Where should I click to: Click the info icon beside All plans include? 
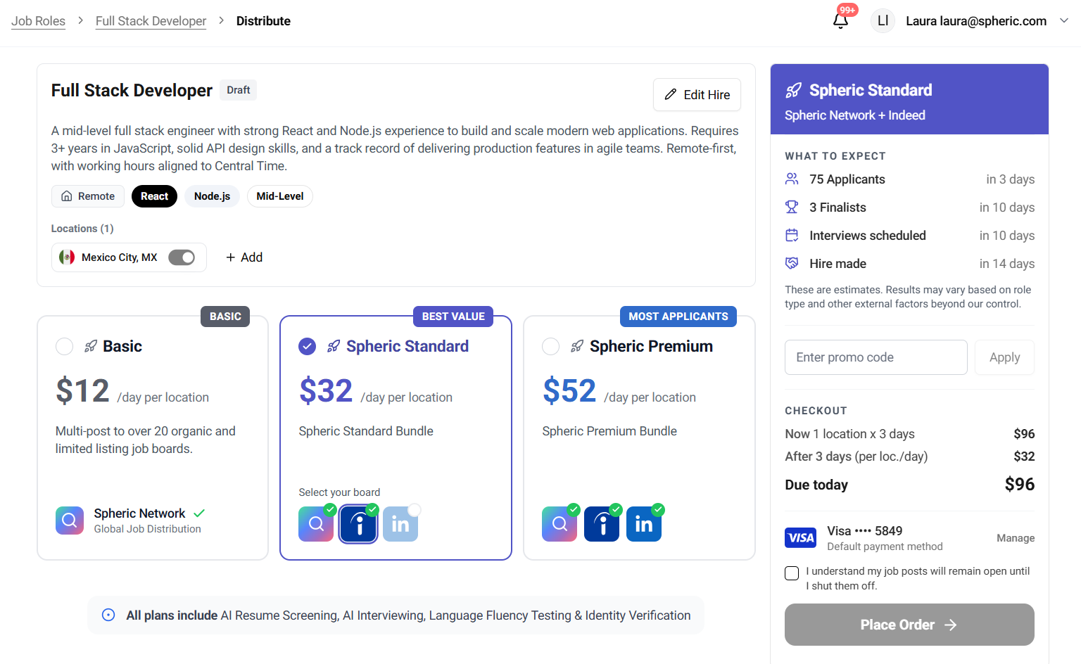pyautogui.click(x=108, y=615)
